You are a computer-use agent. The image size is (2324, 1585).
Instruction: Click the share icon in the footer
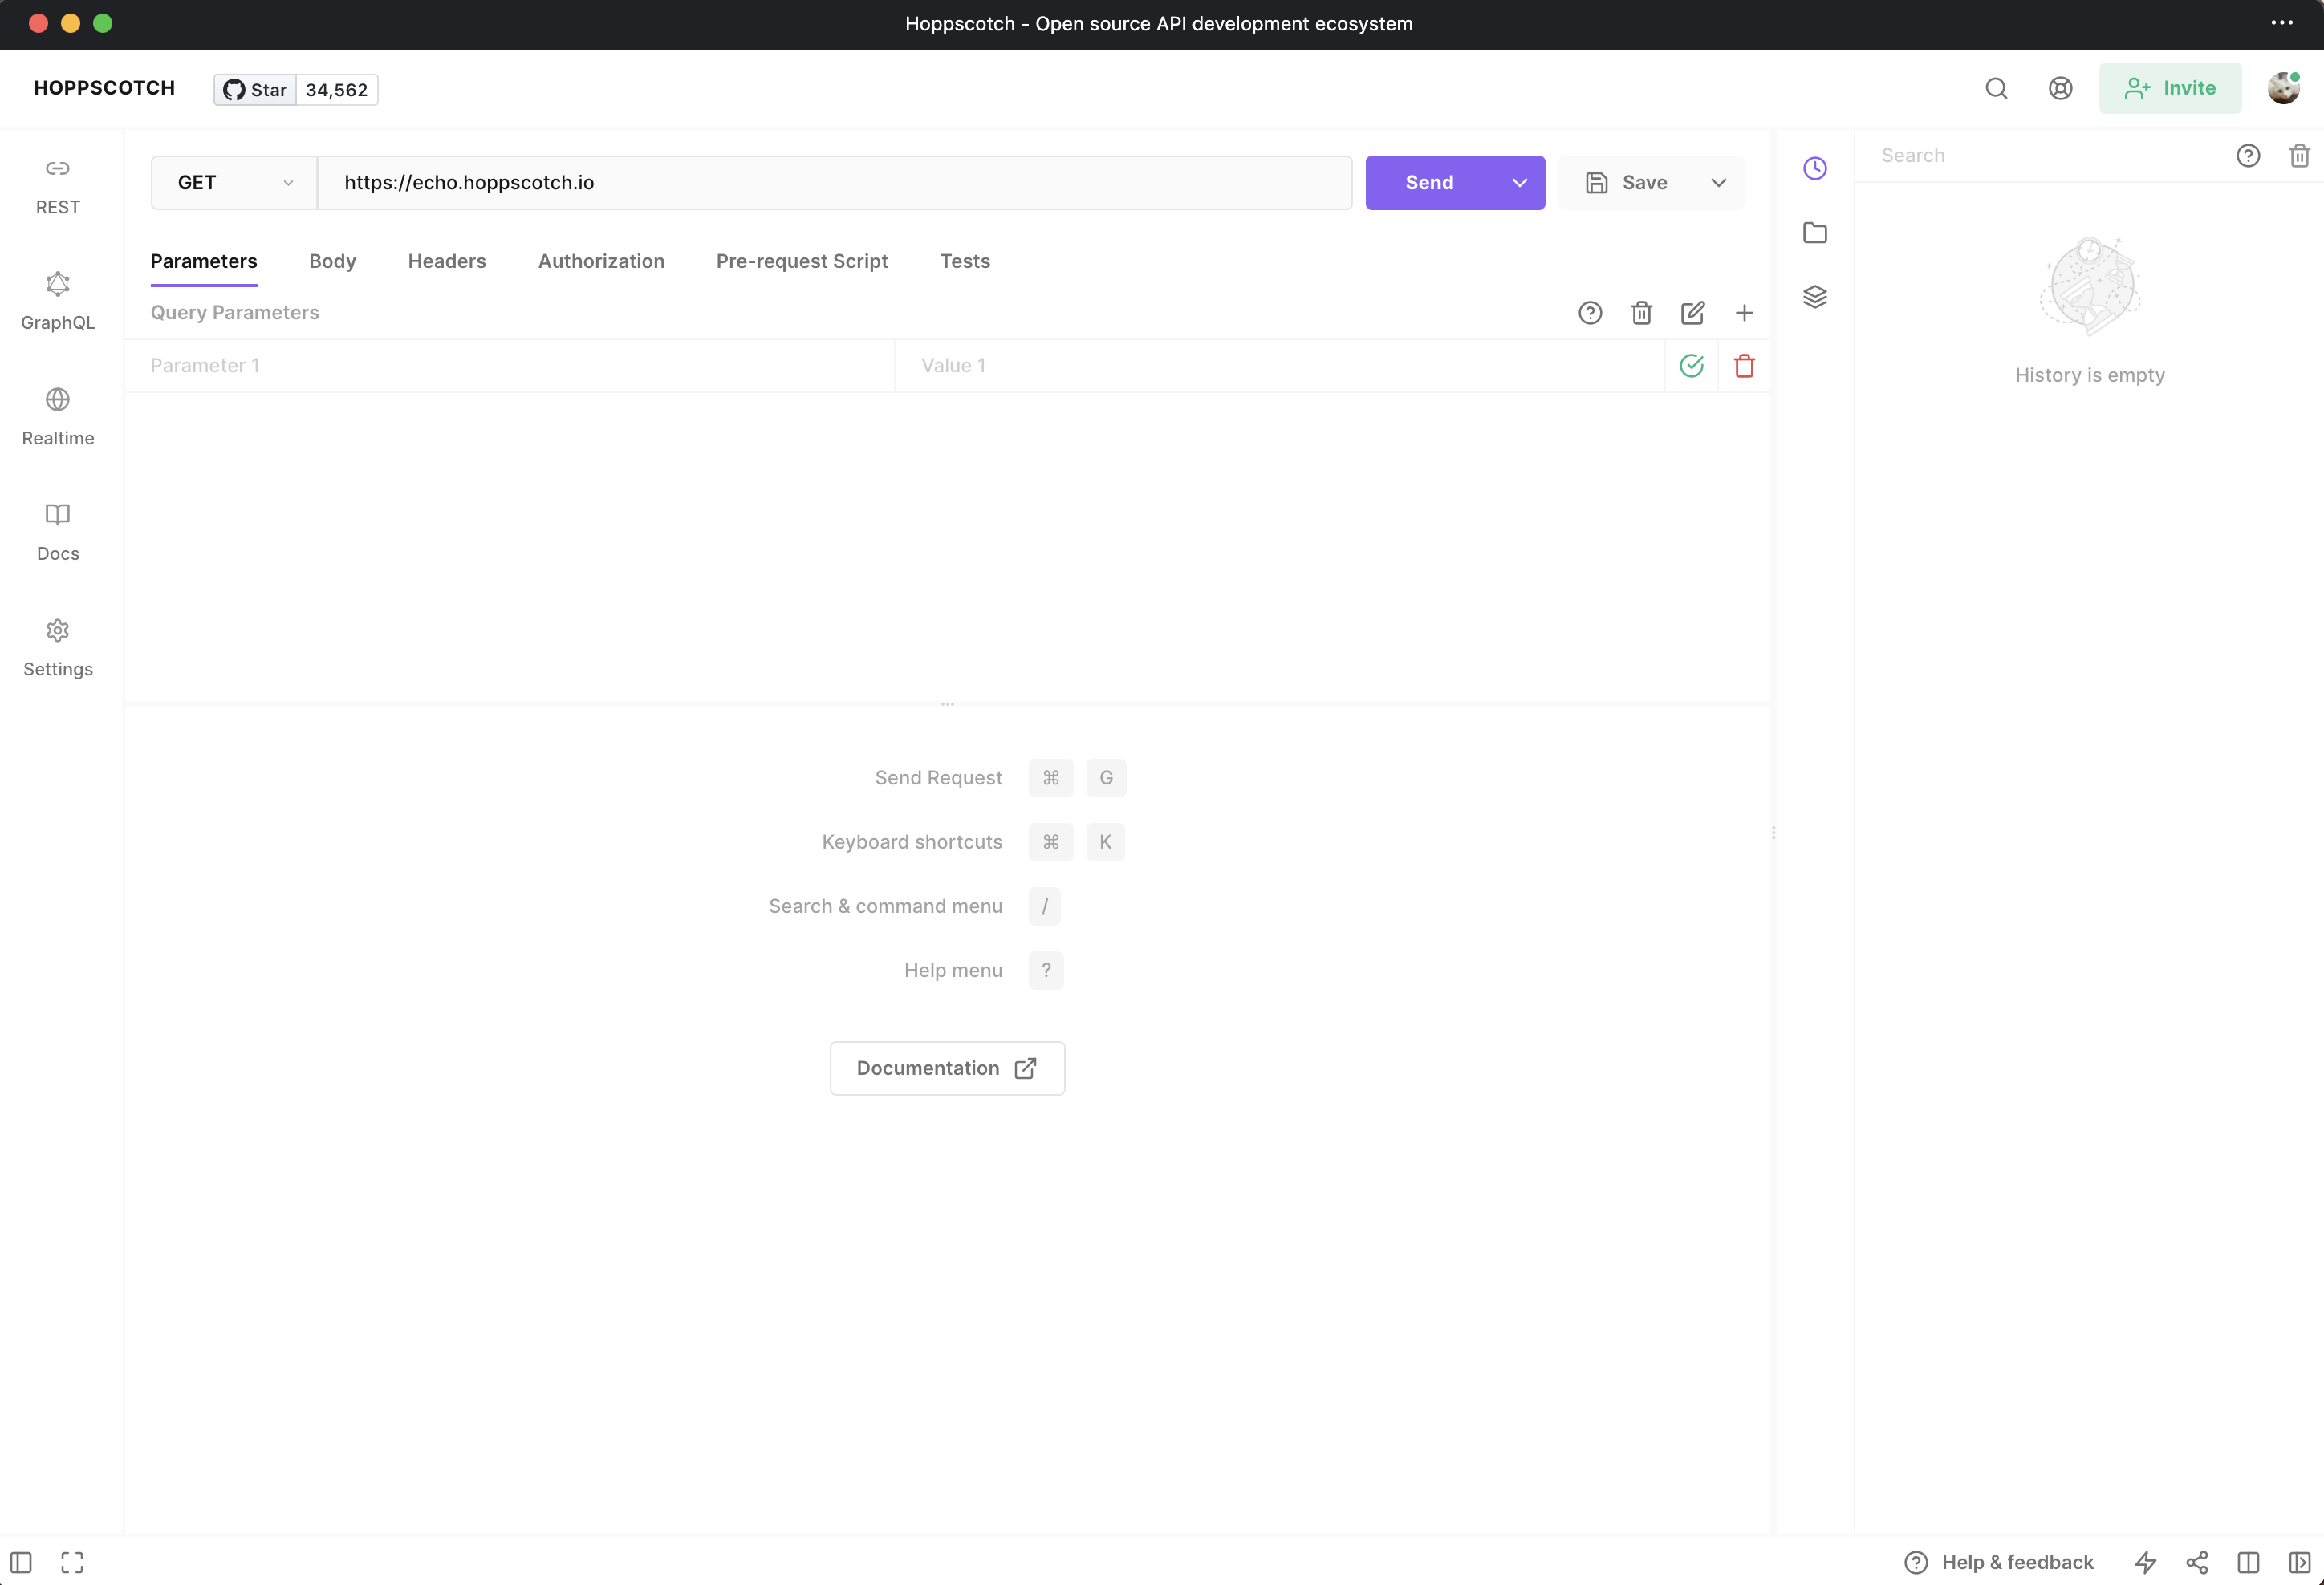pos(2197,1562)
